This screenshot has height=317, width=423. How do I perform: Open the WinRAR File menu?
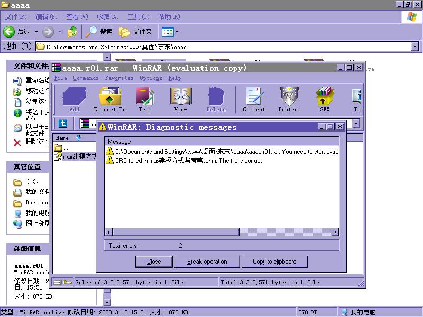pyautogui.click(x=60, y=78)
